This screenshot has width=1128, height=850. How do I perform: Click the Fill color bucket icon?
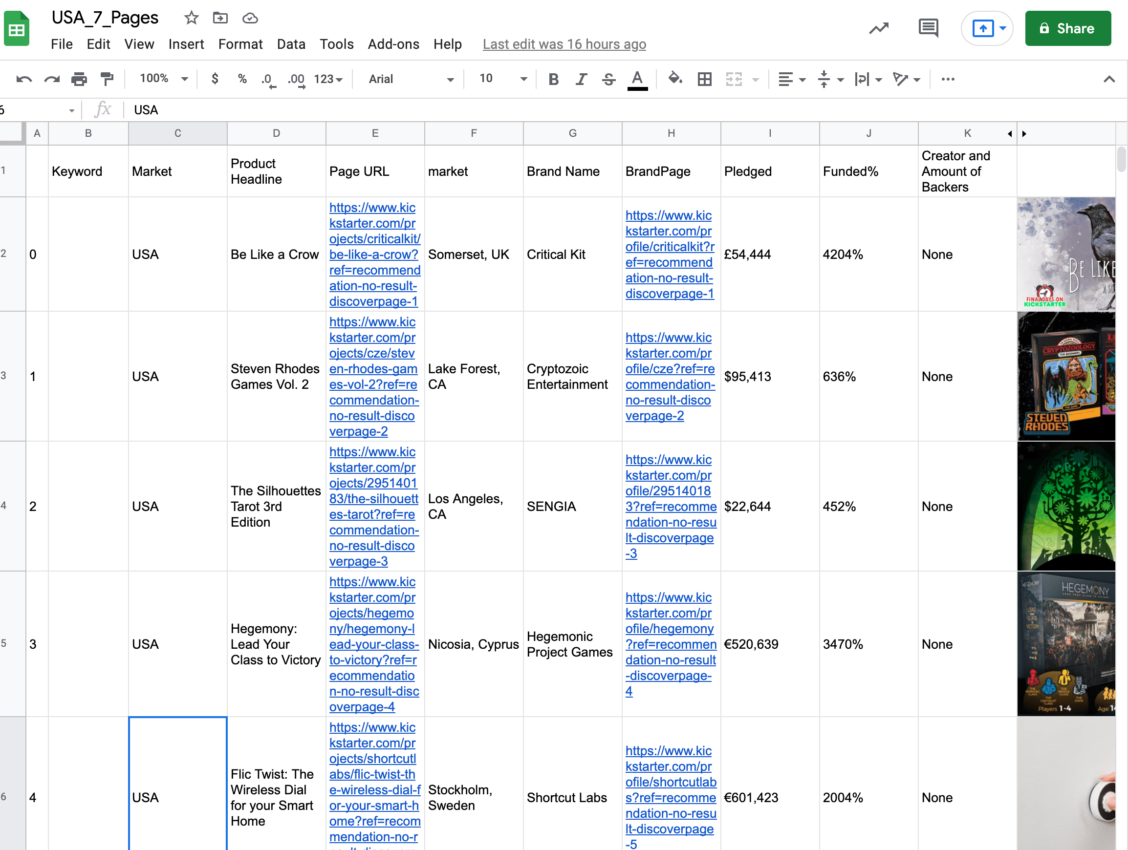point(675,79)
